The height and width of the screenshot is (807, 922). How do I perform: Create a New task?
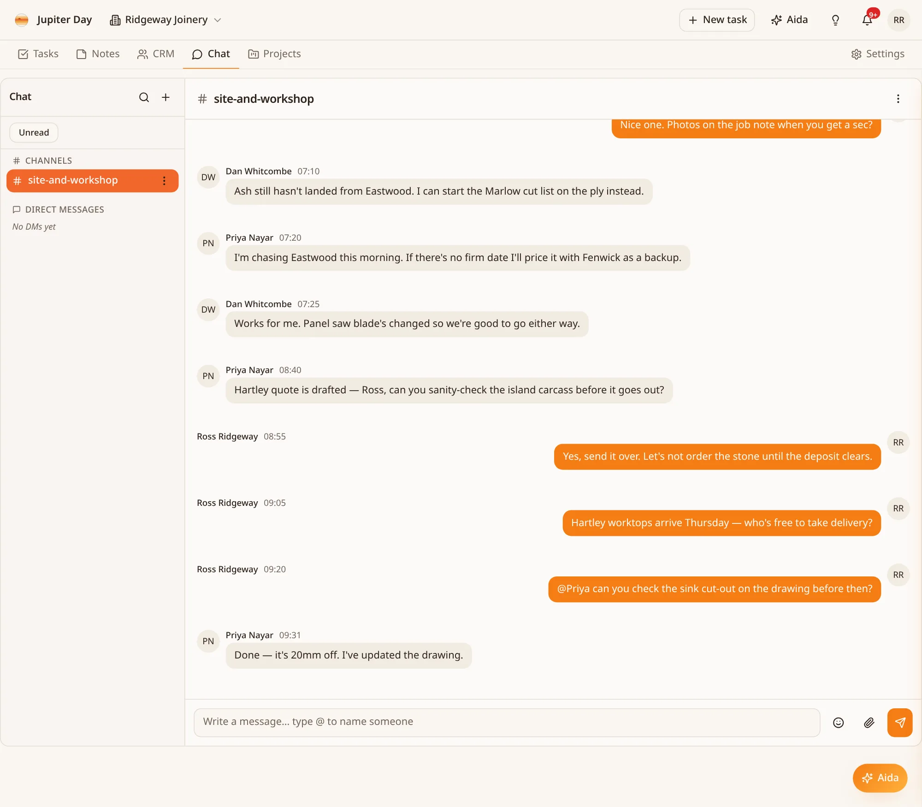point(717,20)
